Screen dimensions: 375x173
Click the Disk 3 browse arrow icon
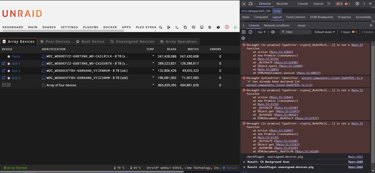(3, 78)
